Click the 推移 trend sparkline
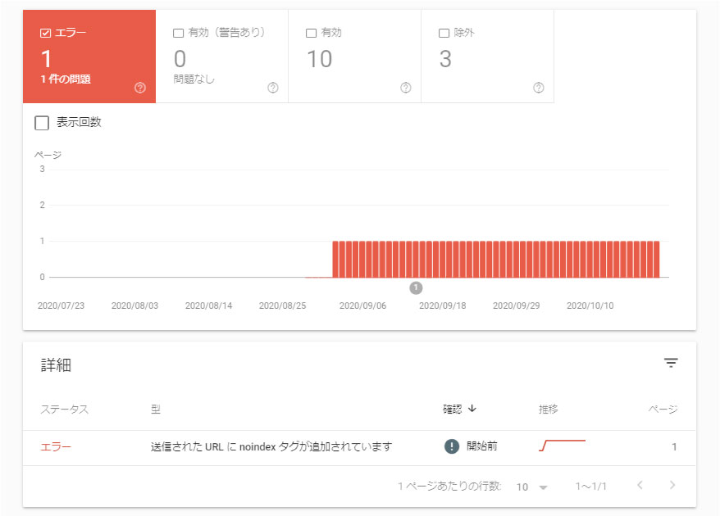The height and width of the screenshot is (516, 720). coord(562,446)
